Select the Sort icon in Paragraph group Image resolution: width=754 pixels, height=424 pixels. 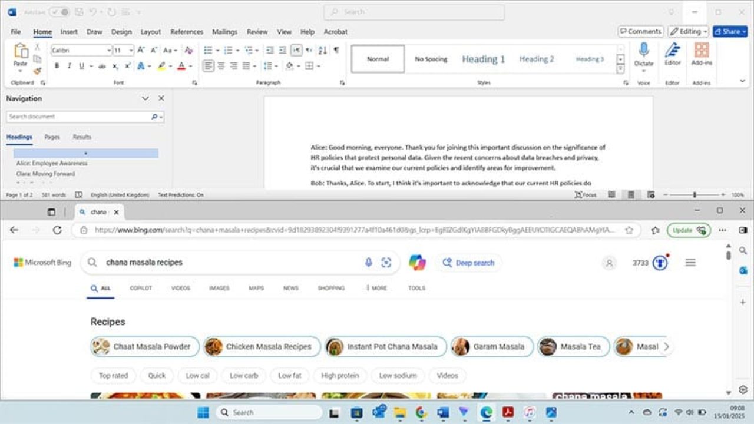(322, 49)
